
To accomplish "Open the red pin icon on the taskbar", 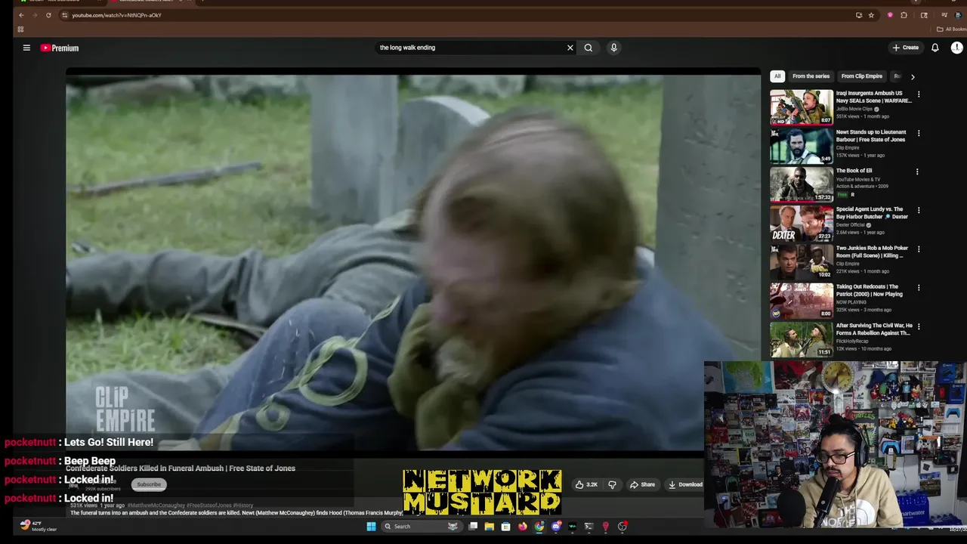I will [x=606, y=527].
